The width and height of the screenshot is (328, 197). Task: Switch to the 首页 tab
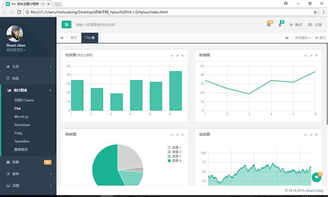point(74,37)
